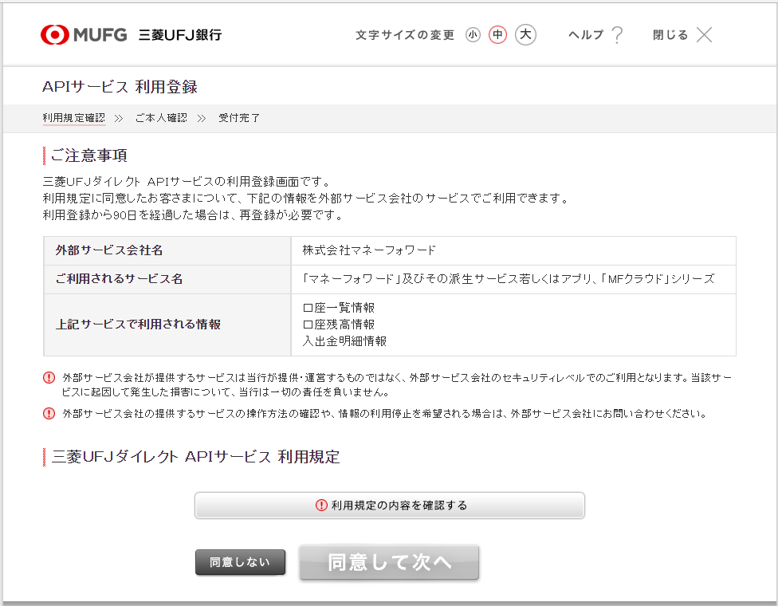This screenshot has width=778, height=606.
Task: Open help via the question mark icon
Action: click(x=617, y=35)
